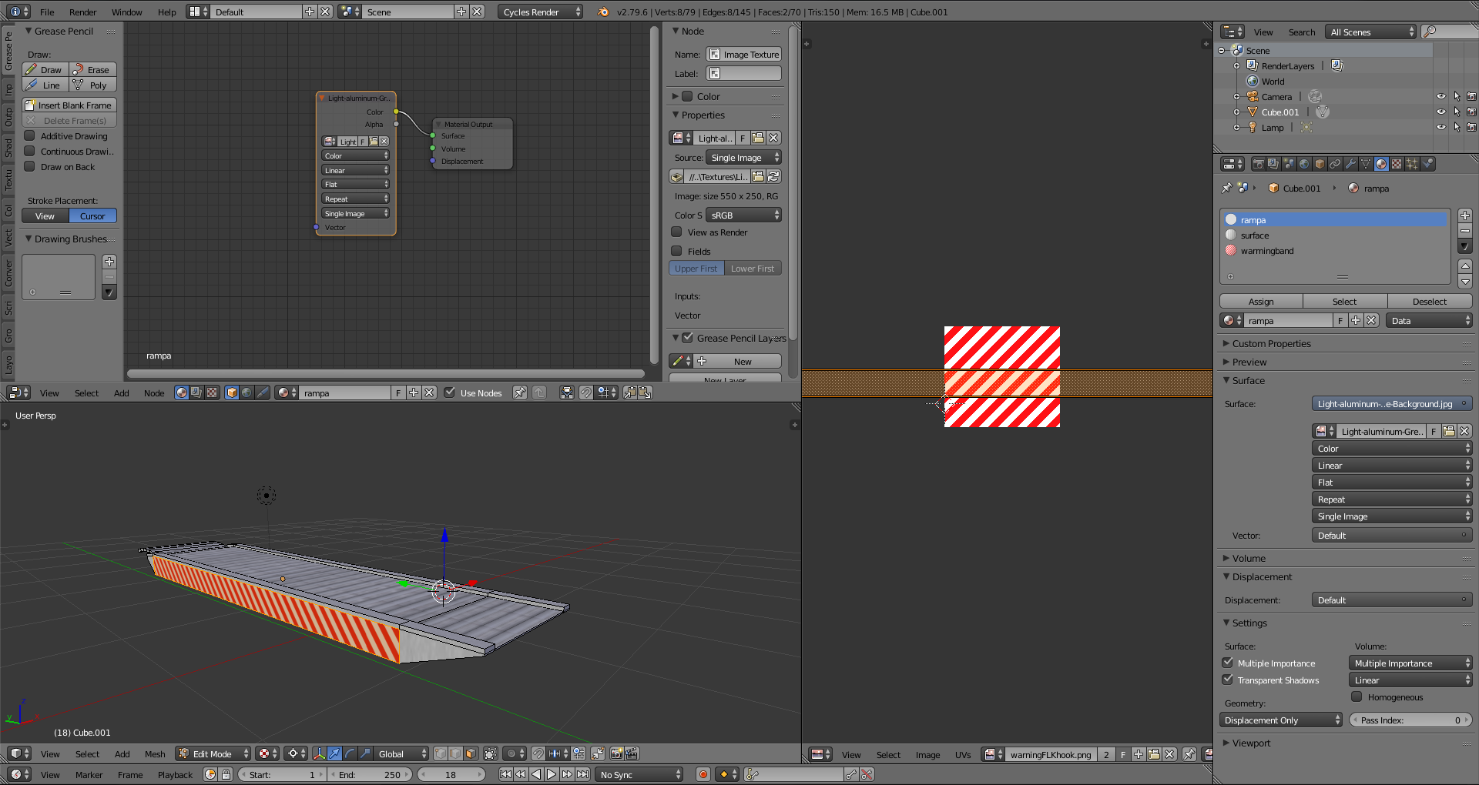The width and height of the screenshot is (1479, 785).
Task: Enable Additive Drawing checkbox
Action: pos(30,135)
